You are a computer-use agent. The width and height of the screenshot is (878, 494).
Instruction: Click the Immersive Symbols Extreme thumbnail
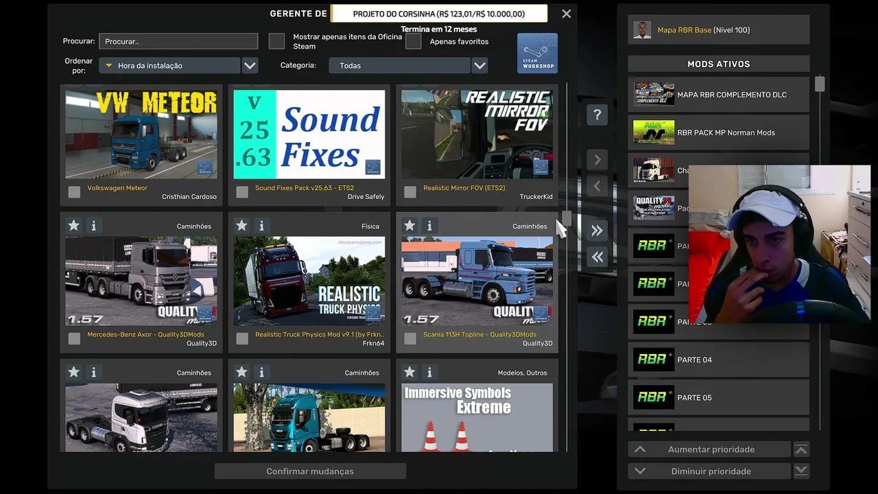477,417
